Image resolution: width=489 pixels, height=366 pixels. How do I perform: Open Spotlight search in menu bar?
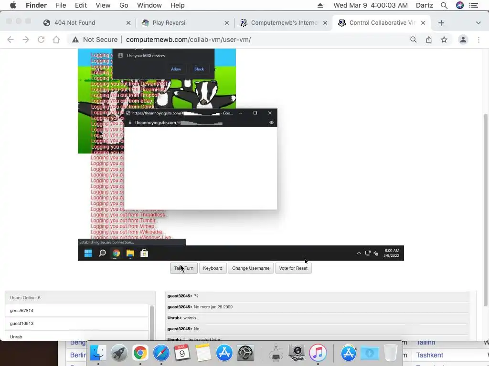(444, 5)
